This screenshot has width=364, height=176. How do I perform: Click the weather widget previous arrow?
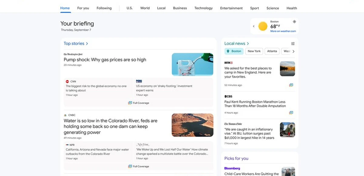[x=254, y=26]
